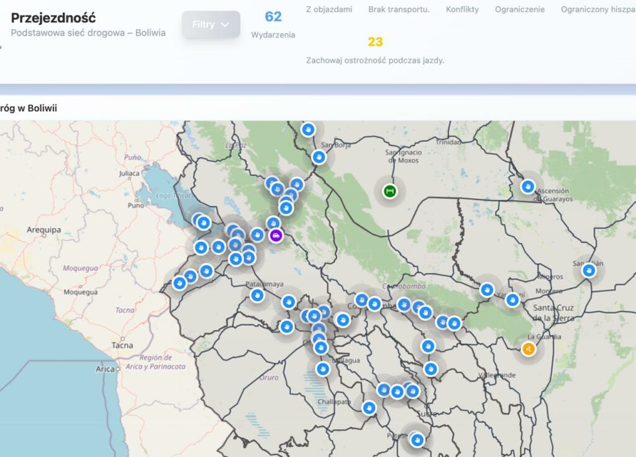636x457 pixels.
Task: Select the 'Z objazdami' category
Action: [329, 9]
